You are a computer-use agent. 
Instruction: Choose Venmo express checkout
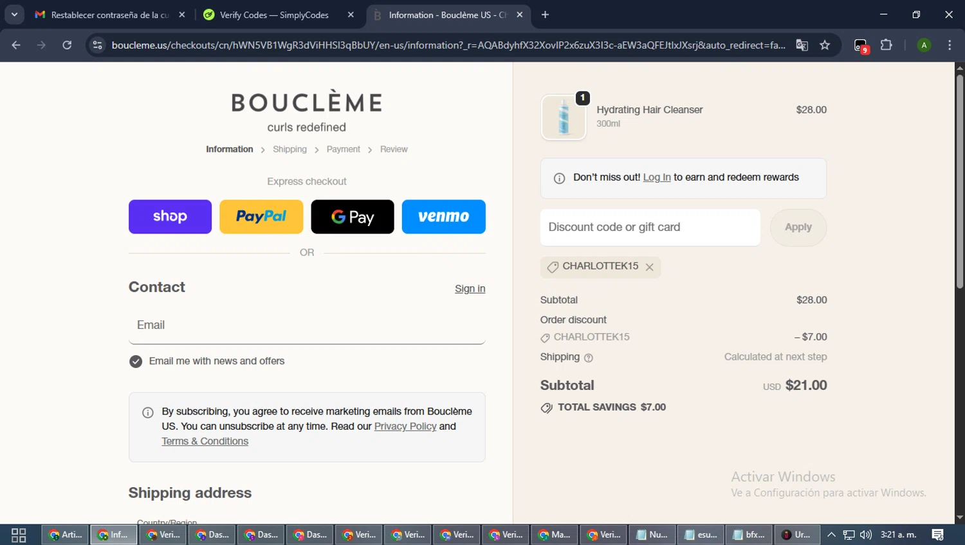[444, 216]
